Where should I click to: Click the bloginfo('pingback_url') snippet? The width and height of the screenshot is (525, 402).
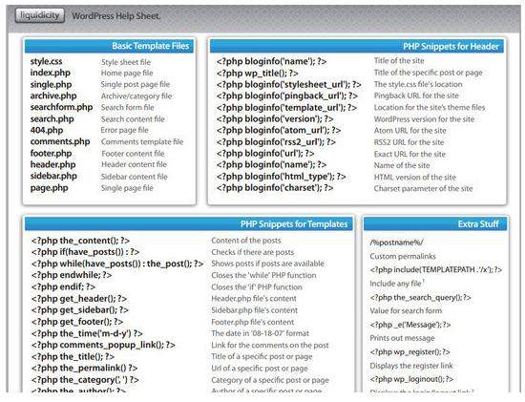pos(287,95)
